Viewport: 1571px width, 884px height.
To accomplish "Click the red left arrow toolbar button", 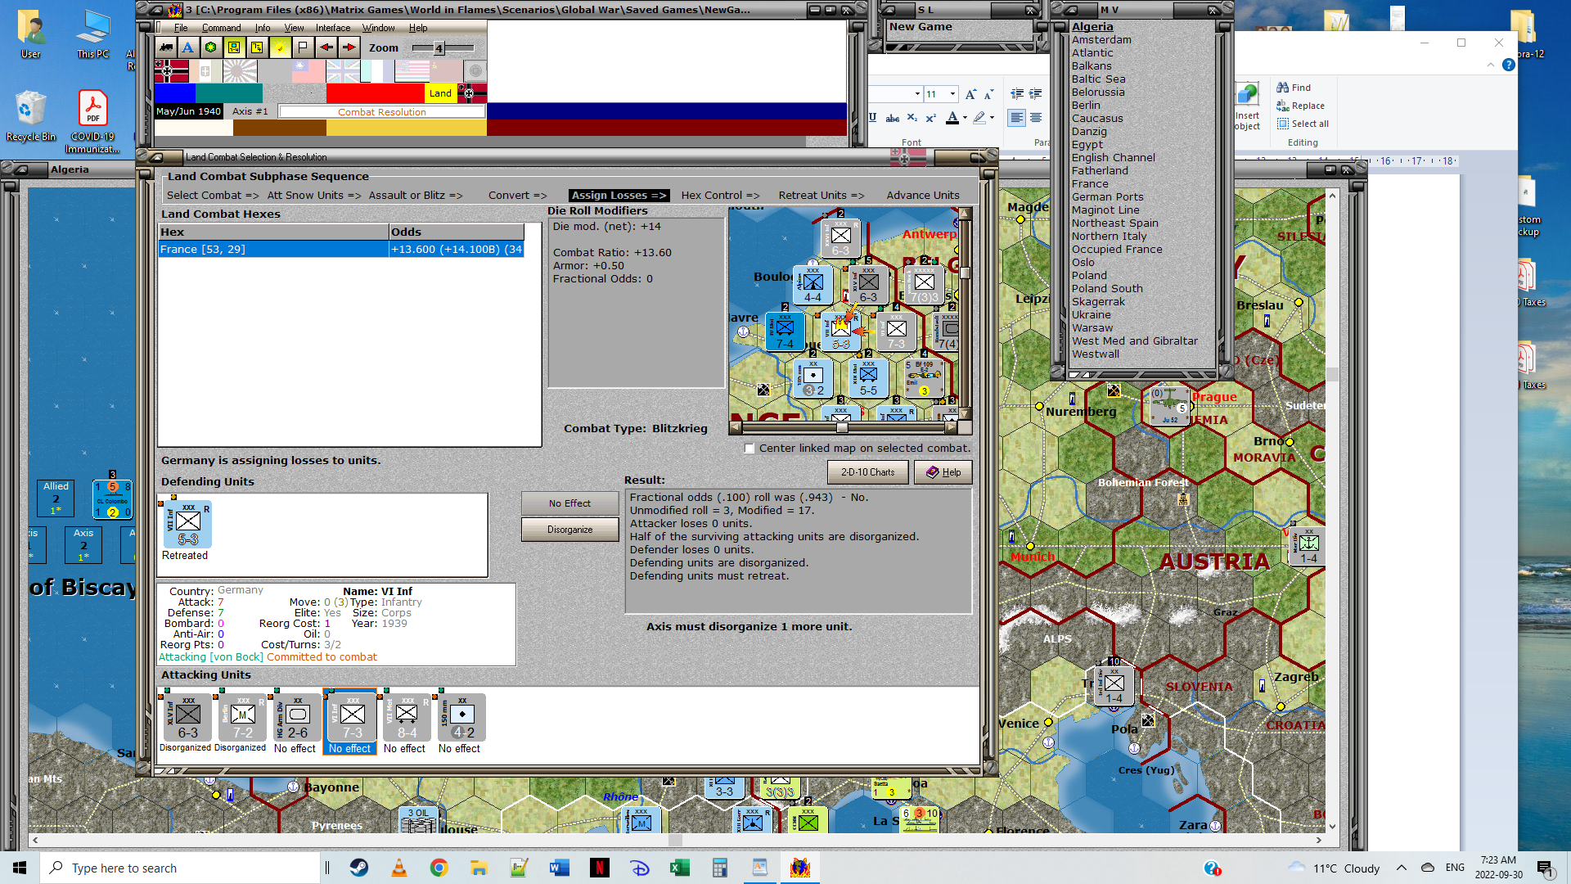I will 326,47.
